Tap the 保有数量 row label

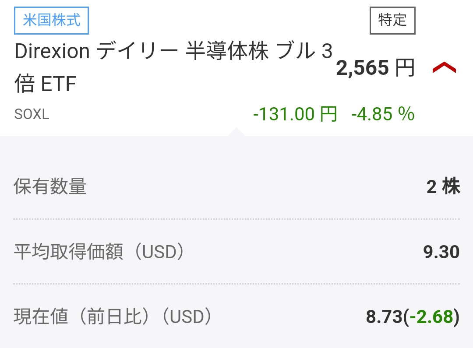50,187
